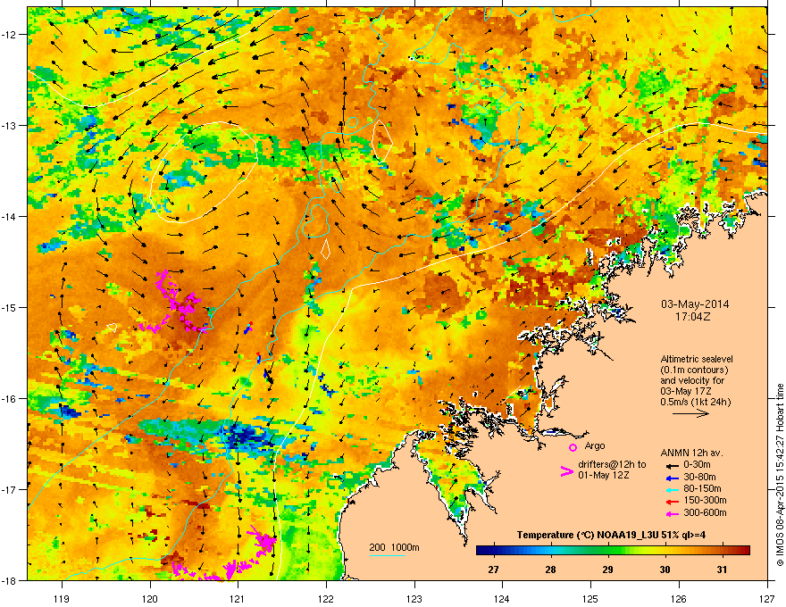Click the latitude axis label -18

[x=9, y=580]
